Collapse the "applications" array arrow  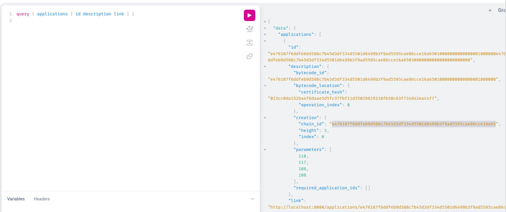coord(265,34)
